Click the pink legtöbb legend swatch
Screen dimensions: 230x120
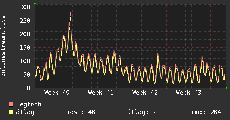click(x=11, y=104)
